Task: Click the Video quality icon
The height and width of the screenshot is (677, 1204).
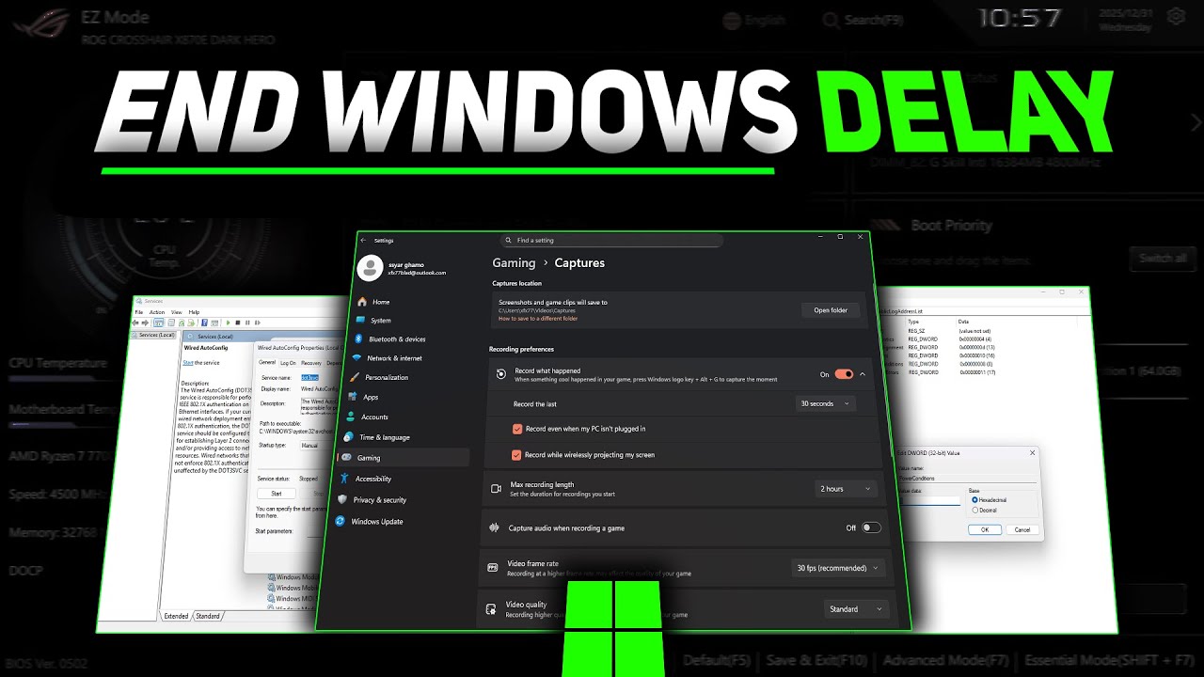Action: (x=490, y=609)
